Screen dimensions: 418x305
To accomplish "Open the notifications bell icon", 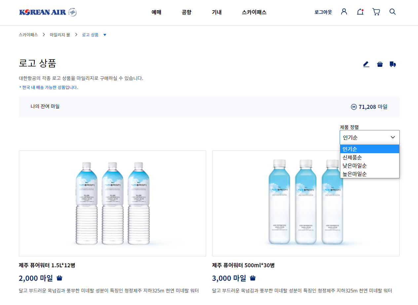I will pyautogui.click(x=360, y=12).
